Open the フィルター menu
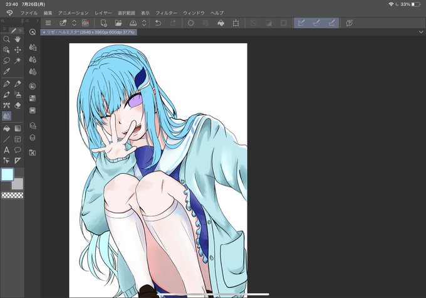 (x=166, y=13)
